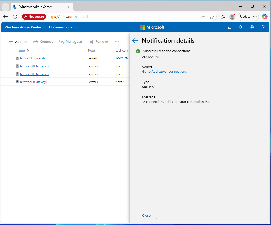Click the Not secure site badge

[34, 17]
